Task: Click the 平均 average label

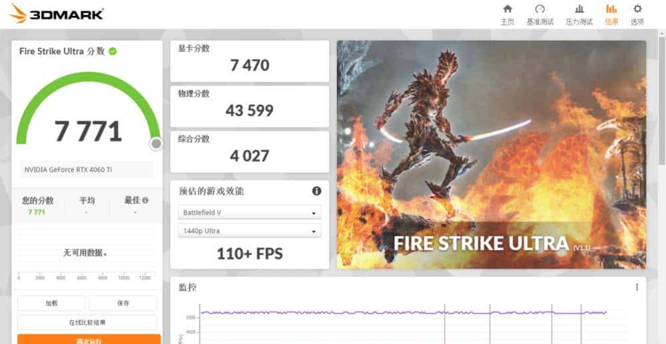Action: [87, 200]
